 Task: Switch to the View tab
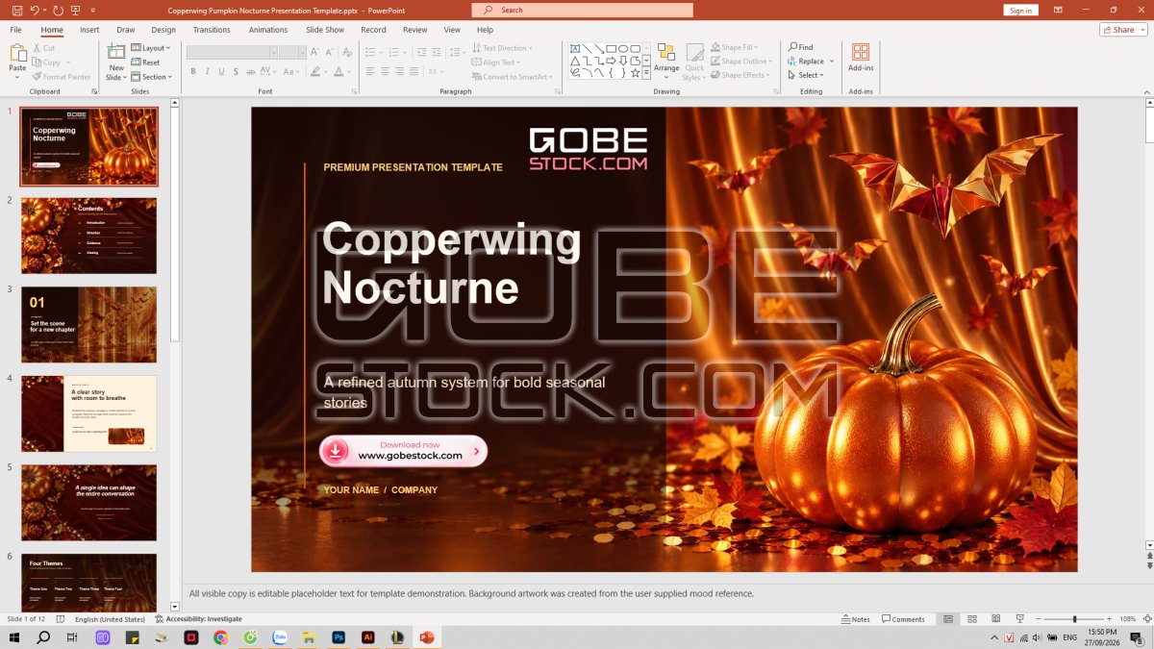[452, 30]
